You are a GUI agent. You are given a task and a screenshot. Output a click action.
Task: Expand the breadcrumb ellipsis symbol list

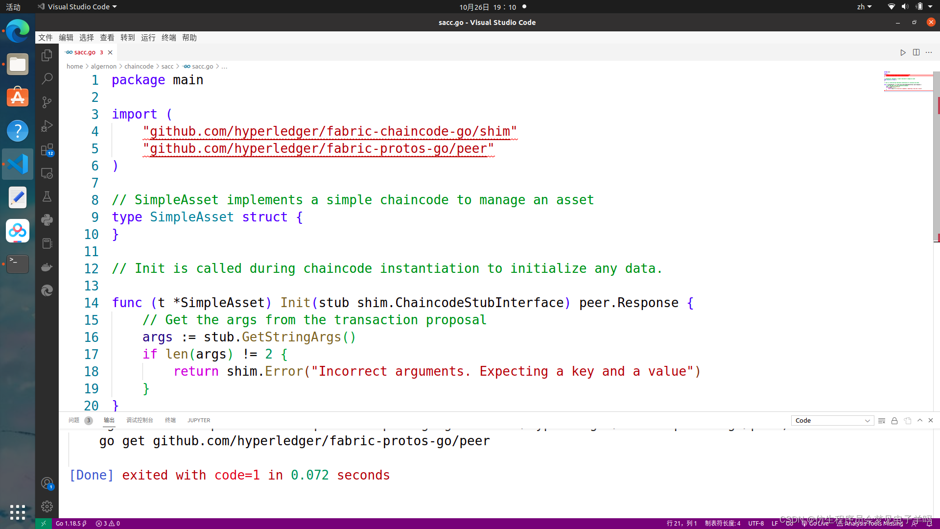pyautogui.click(x=224, y=67)
